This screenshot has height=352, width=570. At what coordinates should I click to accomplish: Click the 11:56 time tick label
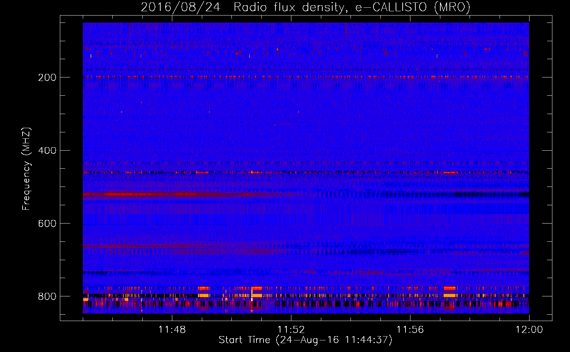(410, 329)
